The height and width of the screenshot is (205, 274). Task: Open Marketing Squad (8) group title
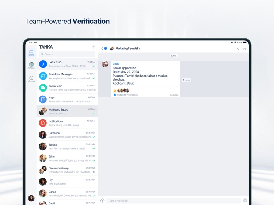point(128,48)
